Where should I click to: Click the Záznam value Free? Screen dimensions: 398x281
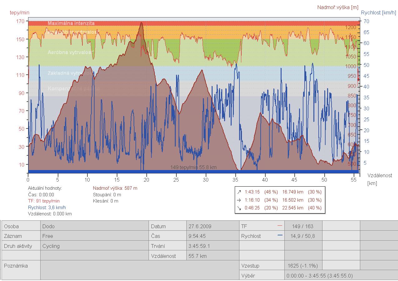pos(48,236)
